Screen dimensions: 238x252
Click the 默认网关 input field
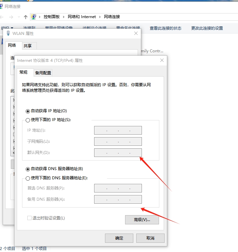(x=118, y=153)
